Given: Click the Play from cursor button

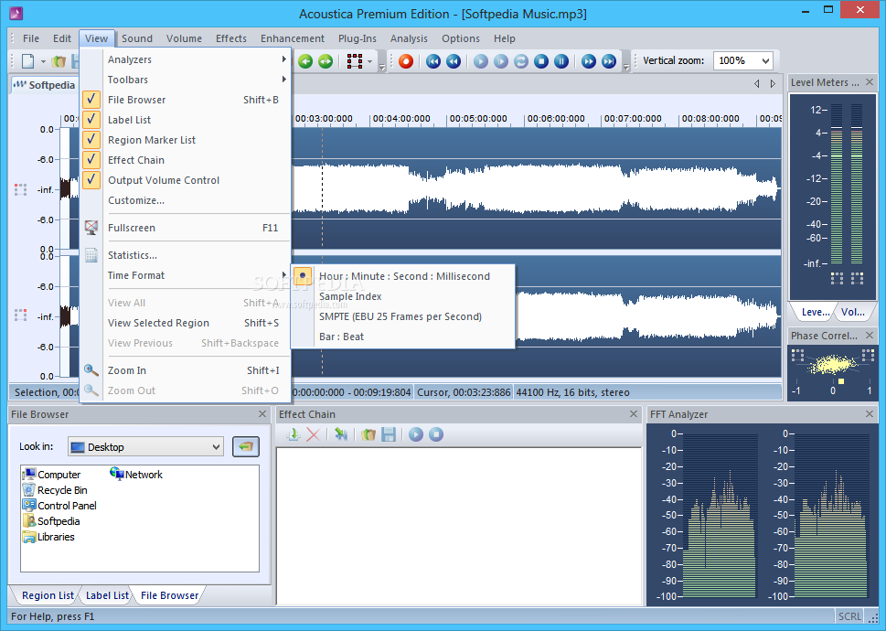Looking at the screenshot, I should tap(501, 61).
